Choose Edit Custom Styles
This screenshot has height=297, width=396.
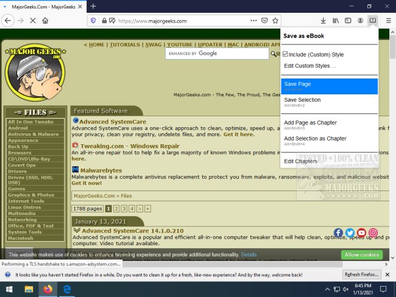310,66
